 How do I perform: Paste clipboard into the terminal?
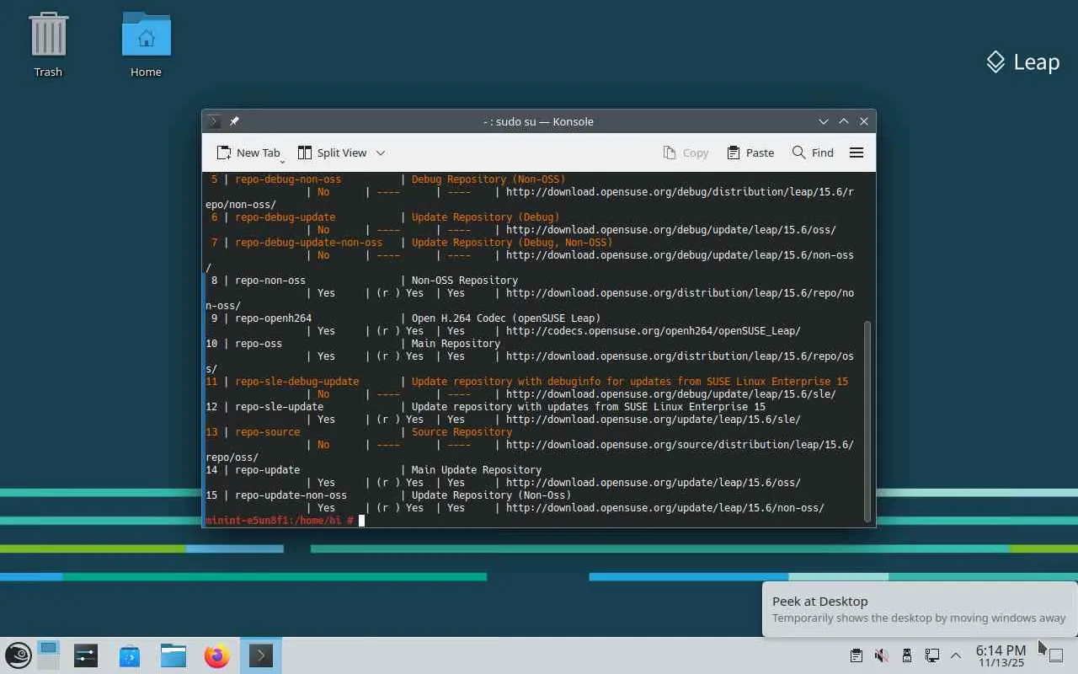(750, 152)
